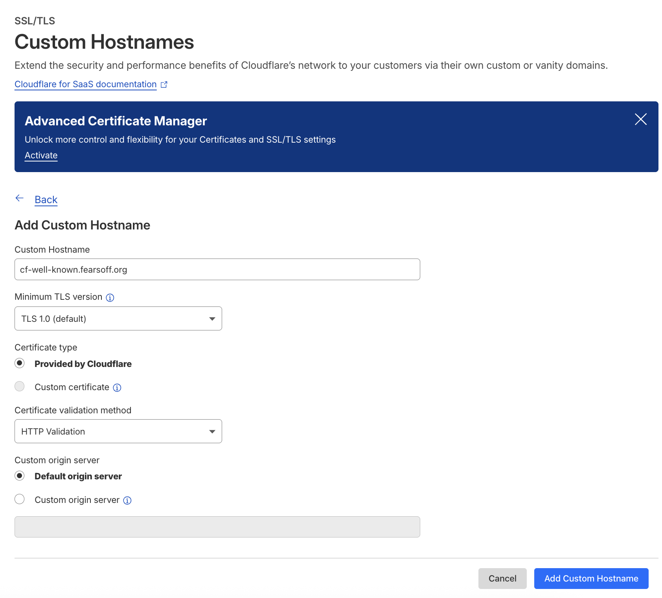This screenshot has height=598, width=662.
Task: Open Cloudflare for SaaS documentation link
Action: (85, 84)
